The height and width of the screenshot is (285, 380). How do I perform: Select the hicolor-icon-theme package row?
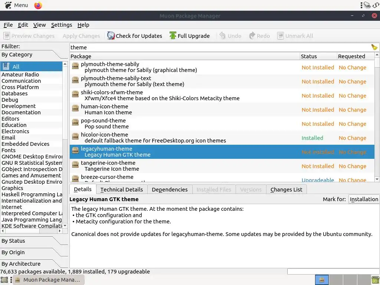coord(222,138)
